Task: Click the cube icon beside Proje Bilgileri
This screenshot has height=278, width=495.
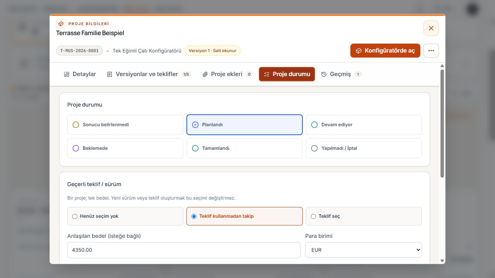Action: pos(61,24)
